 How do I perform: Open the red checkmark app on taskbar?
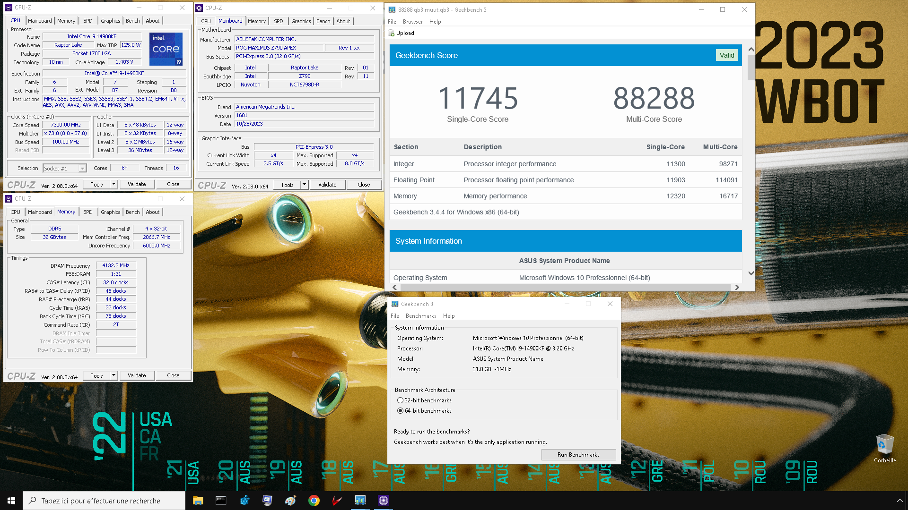[x=337, y=501]
